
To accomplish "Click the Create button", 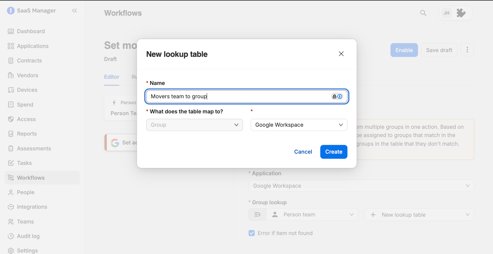I will pyautogui.click(x=334, y=152).
